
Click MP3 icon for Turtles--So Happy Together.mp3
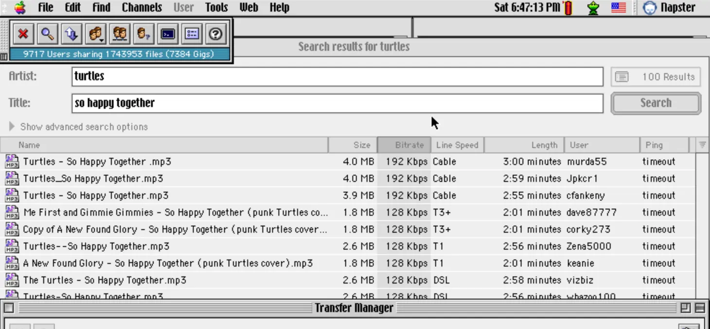click(x=12, y=246)
